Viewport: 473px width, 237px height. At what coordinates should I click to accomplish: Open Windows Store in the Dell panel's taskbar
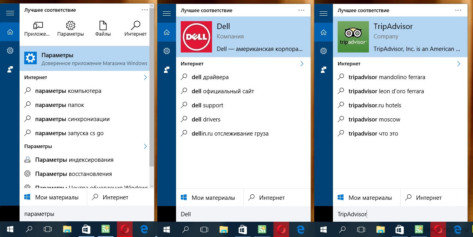tap(243, 229)
